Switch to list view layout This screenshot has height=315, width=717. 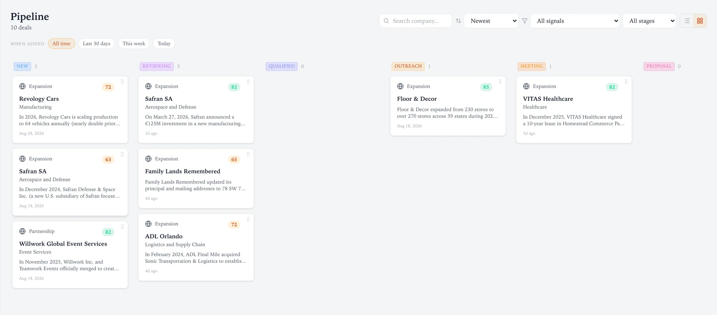click(687, 21)
